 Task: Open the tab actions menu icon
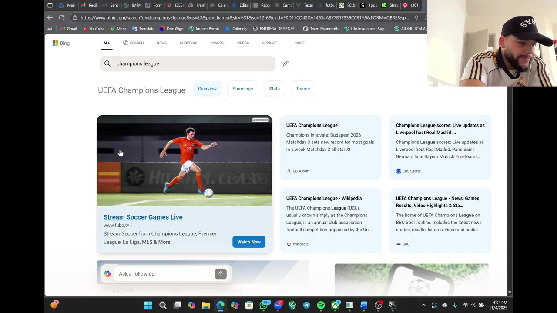point(50,5)
